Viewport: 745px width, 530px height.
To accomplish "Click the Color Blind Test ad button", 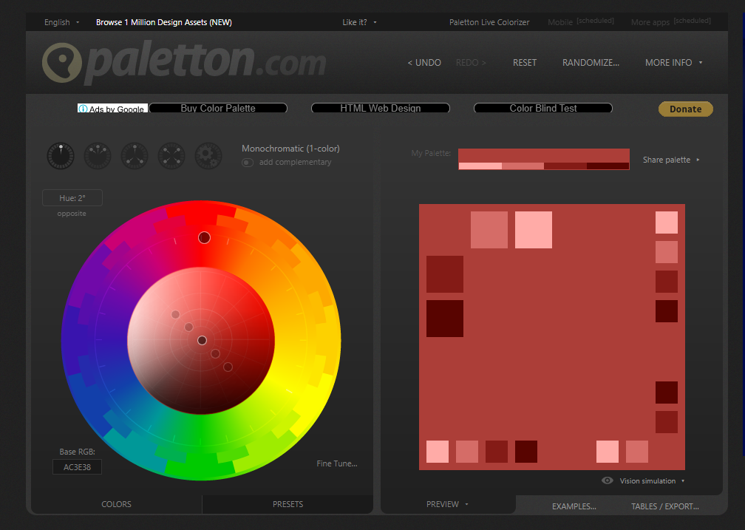I will [x=543, y=108].
